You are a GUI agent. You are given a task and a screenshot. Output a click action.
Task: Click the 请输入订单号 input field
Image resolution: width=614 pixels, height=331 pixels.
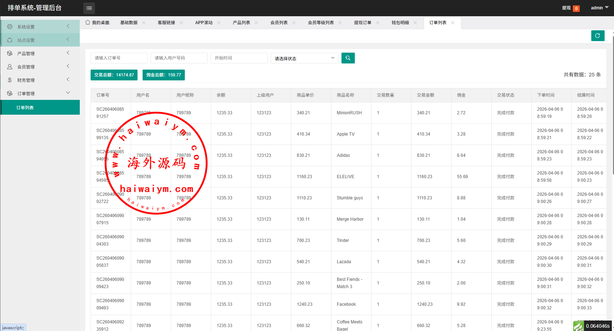tap(119, 58)
